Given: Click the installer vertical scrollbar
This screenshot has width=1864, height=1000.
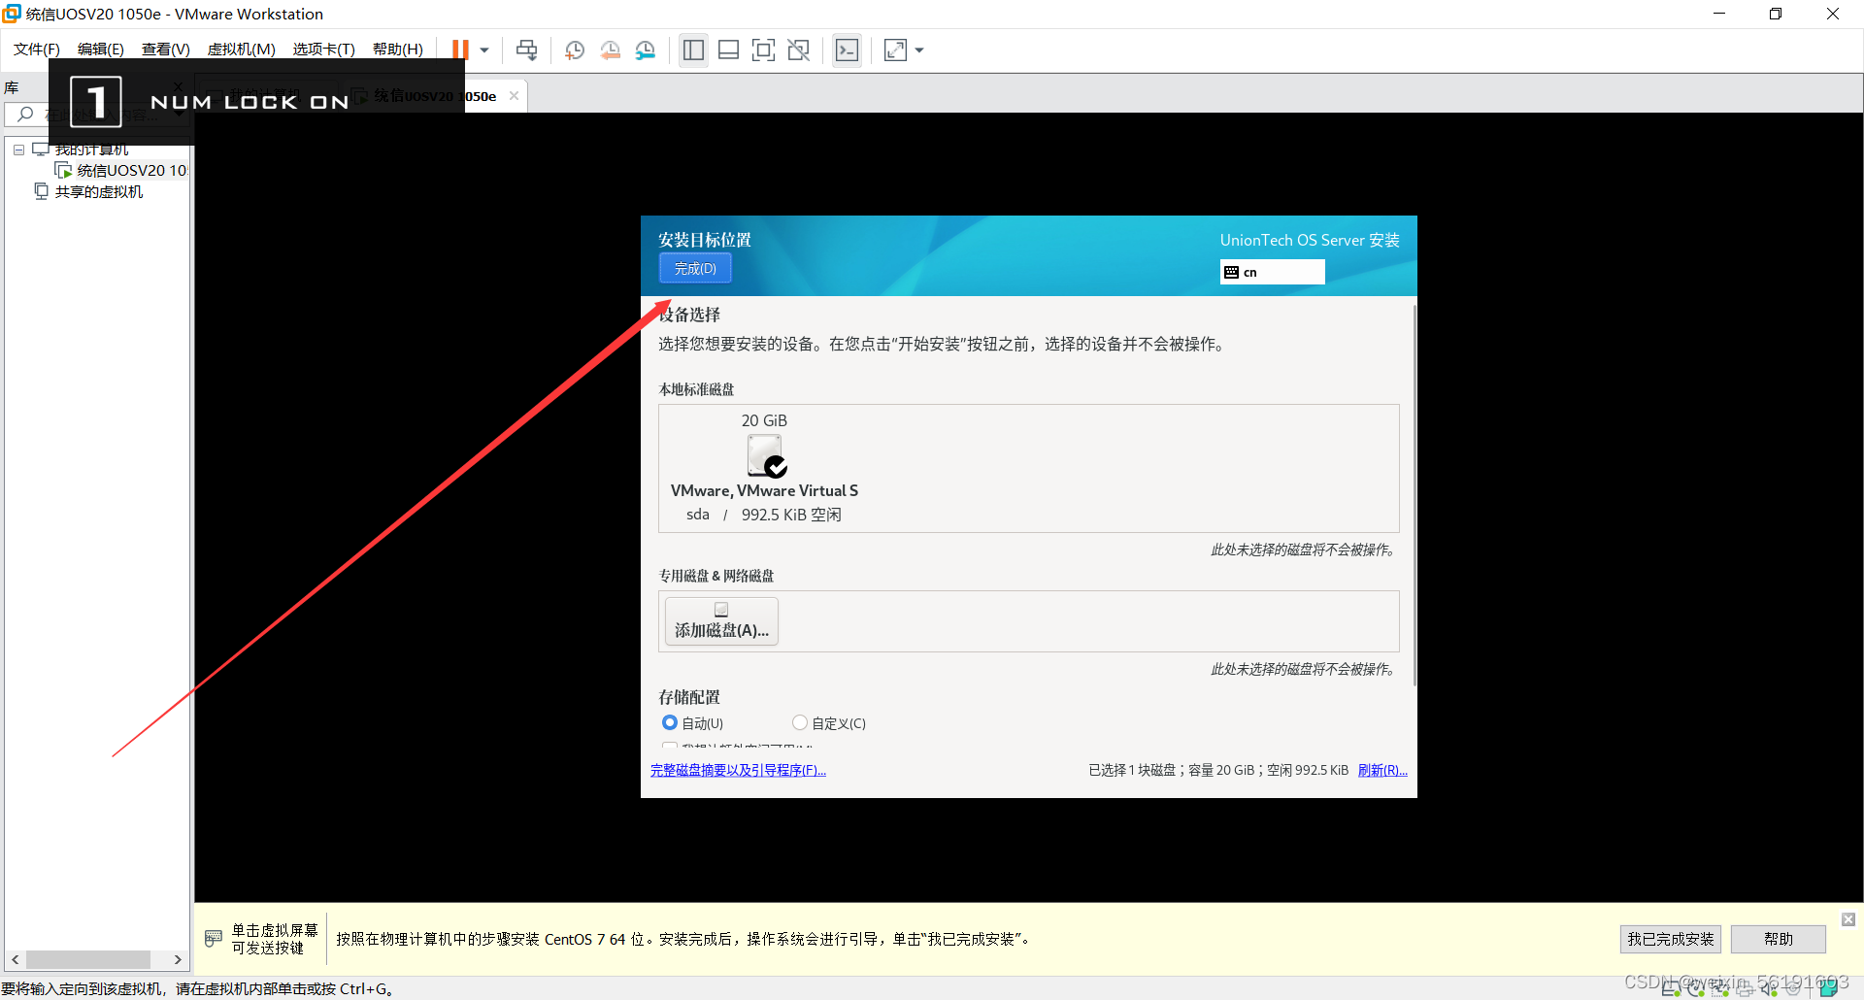Looking at the screenshot, I should (1414, 495).
